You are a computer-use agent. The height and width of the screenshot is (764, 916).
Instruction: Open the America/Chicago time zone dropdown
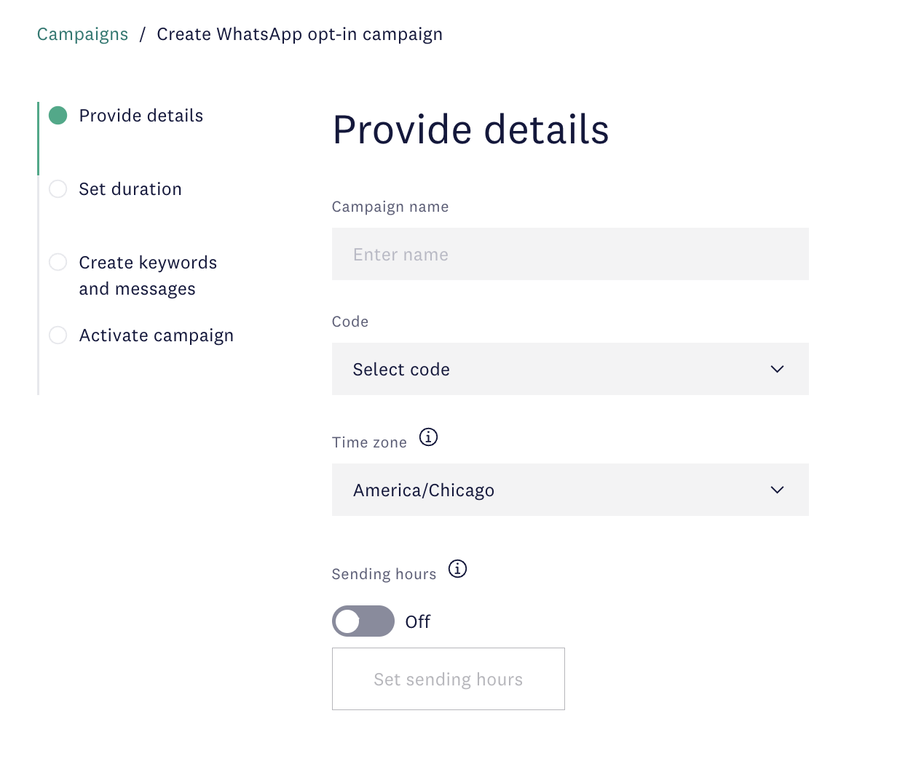[x=570, y=490]
